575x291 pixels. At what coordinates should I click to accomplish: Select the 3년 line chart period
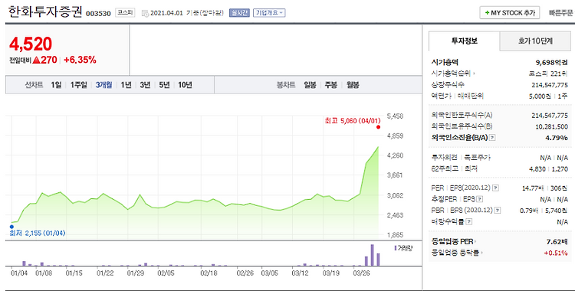[145, 85]
